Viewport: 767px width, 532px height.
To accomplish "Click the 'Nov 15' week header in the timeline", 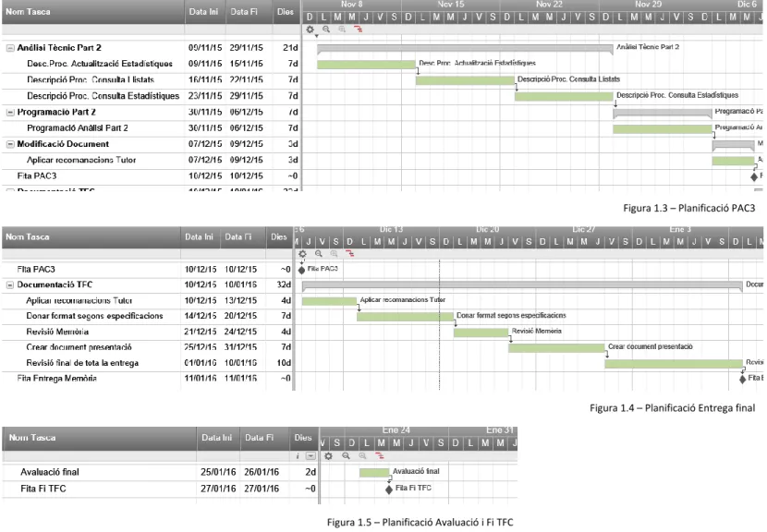I will tap(451, 4).
